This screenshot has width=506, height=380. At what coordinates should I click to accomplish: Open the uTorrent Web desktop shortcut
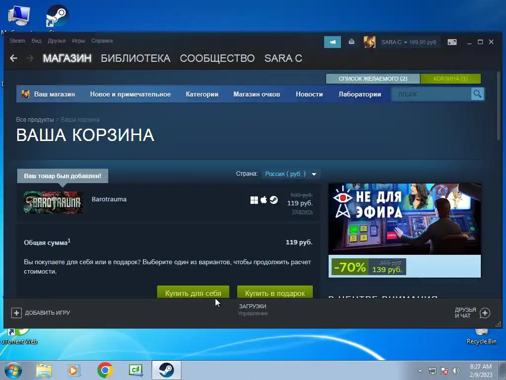[x=19, y=336]
